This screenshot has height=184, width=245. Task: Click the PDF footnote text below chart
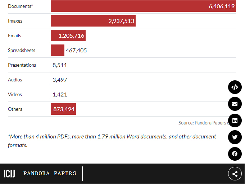[x=112, y=141]
